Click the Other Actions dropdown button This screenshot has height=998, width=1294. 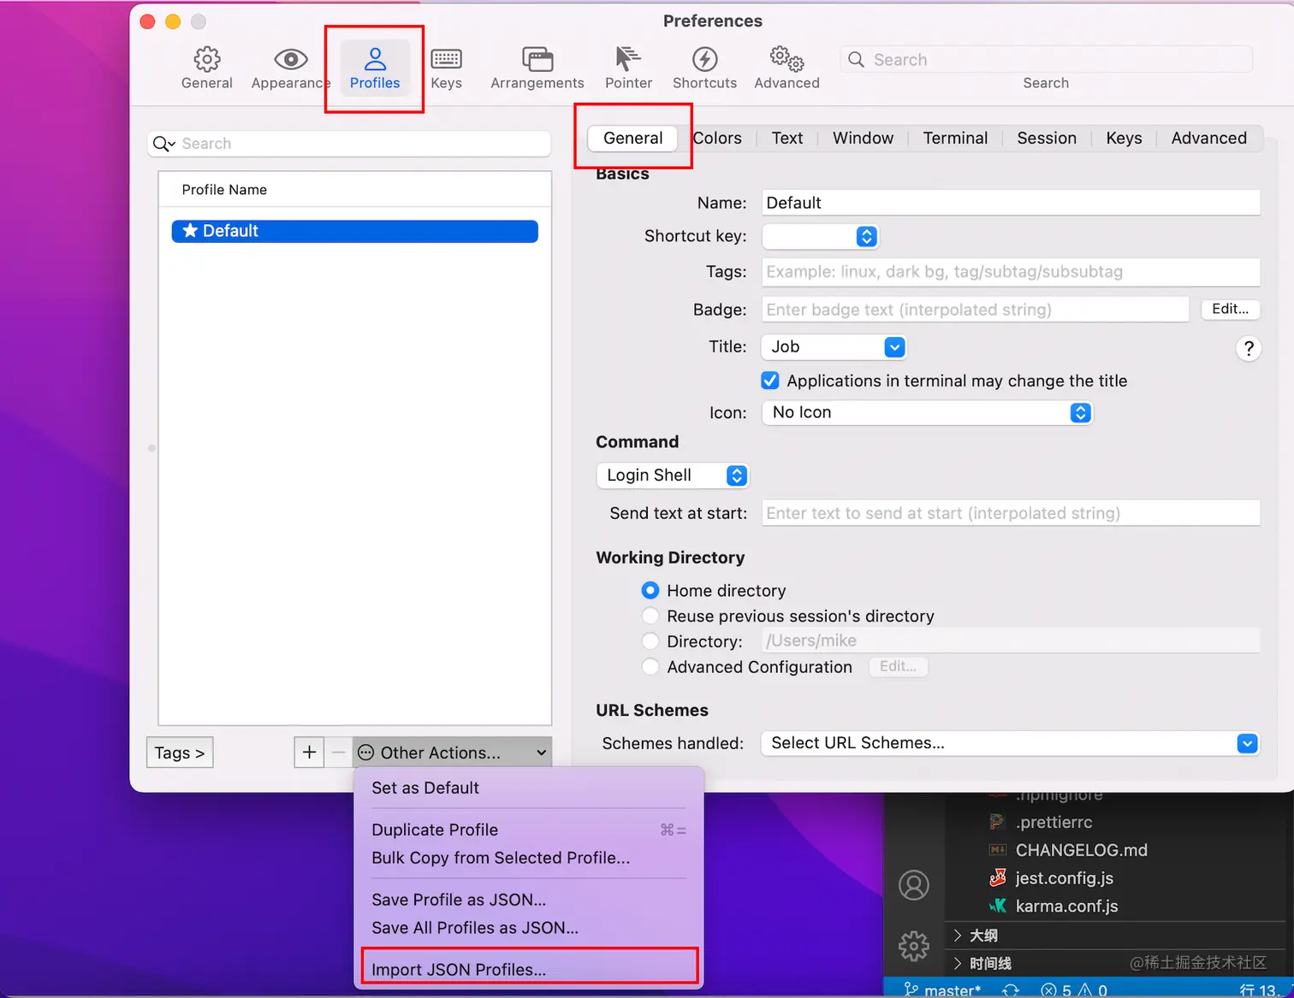pyautogui.click(x=452, y=753)
